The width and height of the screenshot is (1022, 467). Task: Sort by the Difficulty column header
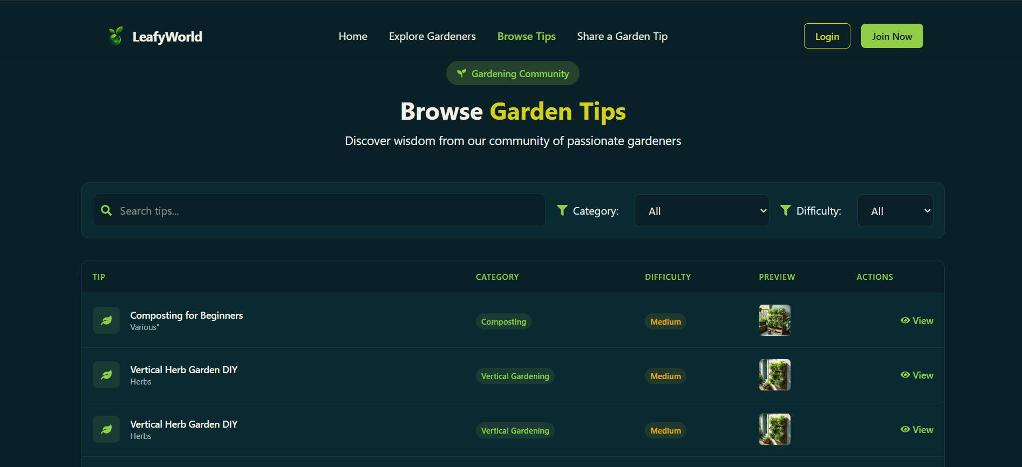(x=667, y=277)
